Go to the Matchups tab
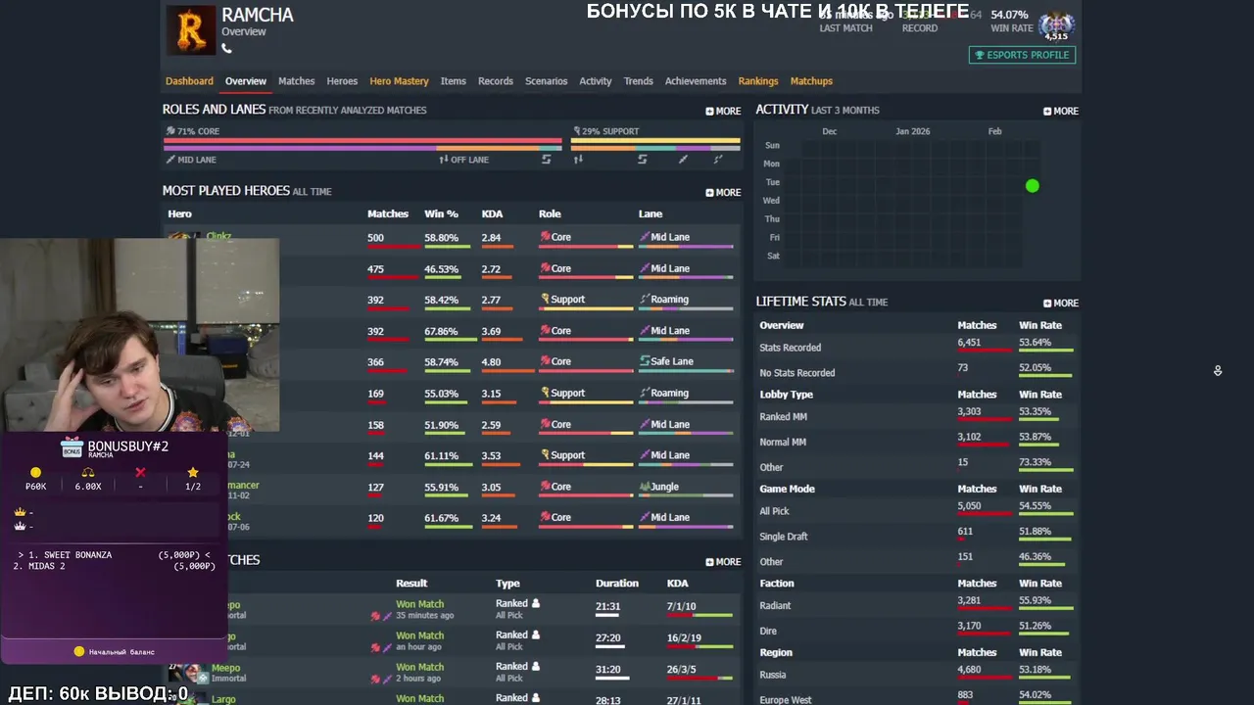Screen dimensions: 1254x705 tap(811, 81)
